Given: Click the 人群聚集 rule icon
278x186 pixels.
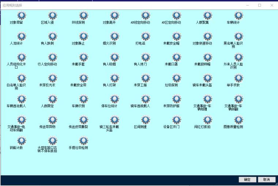Looking at the screenshot, I should pyautogui.click(x=207, y=15).
